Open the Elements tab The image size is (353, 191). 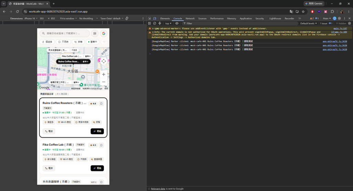pyautogui.click(x=165, y=19)
